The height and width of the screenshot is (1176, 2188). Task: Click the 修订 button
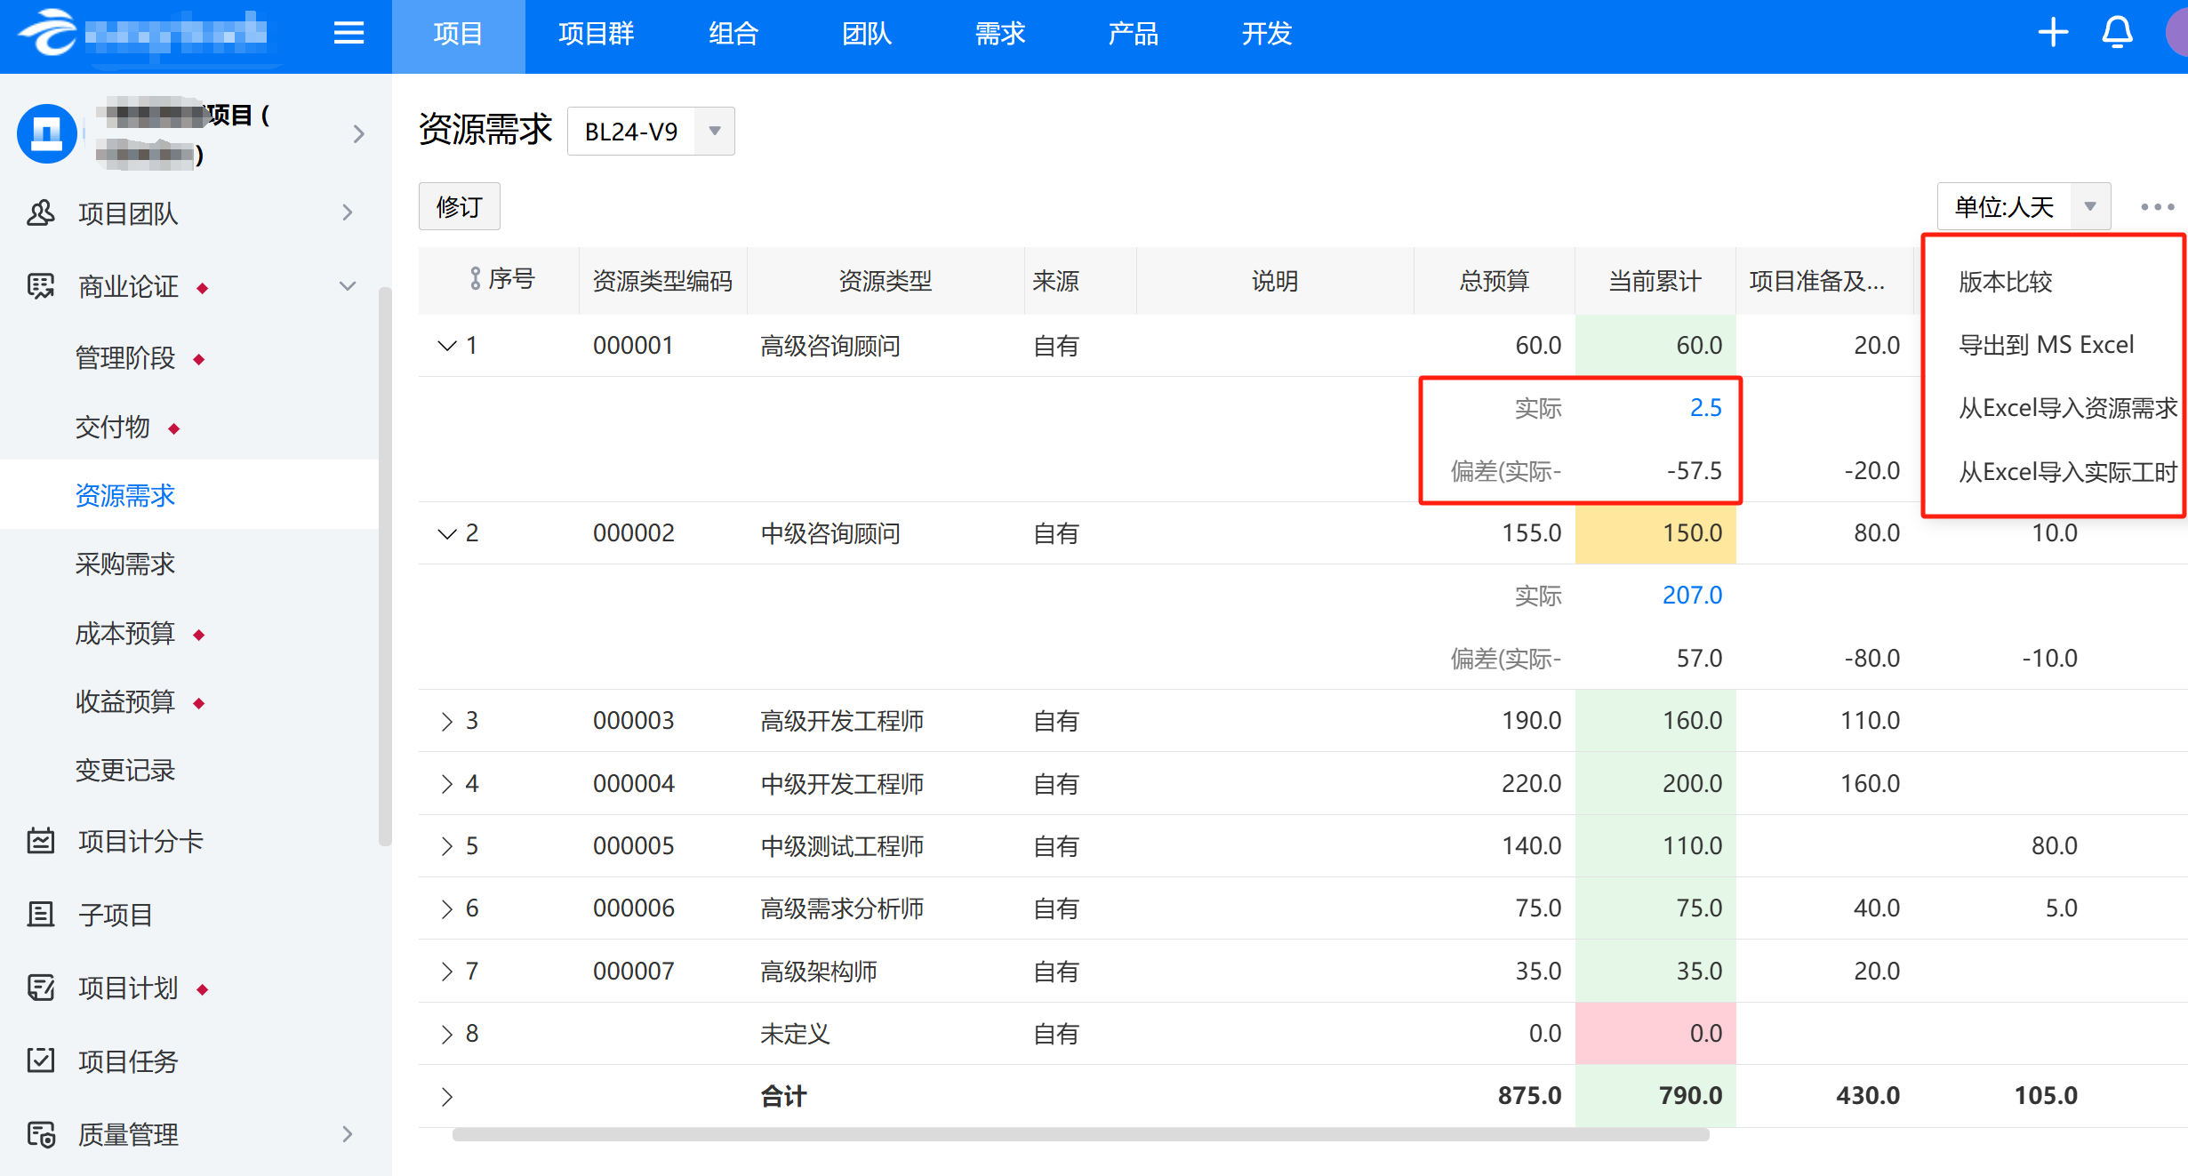(x=459, y=207)
